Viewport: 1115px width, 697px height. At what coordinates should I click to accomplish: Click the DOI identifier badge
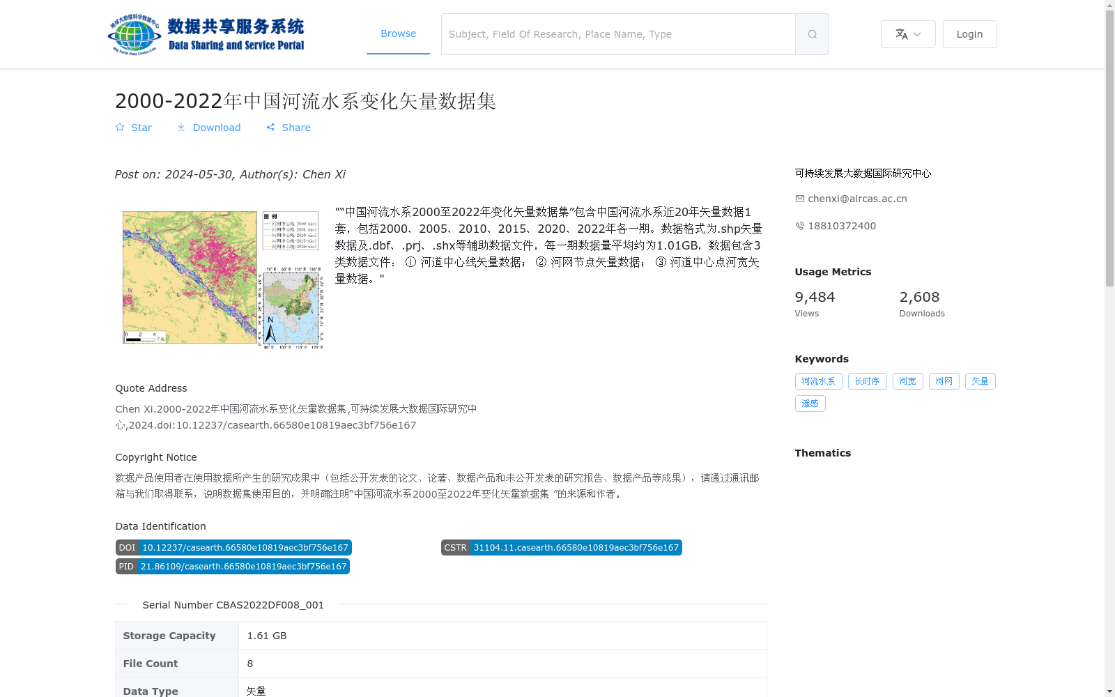233,548
